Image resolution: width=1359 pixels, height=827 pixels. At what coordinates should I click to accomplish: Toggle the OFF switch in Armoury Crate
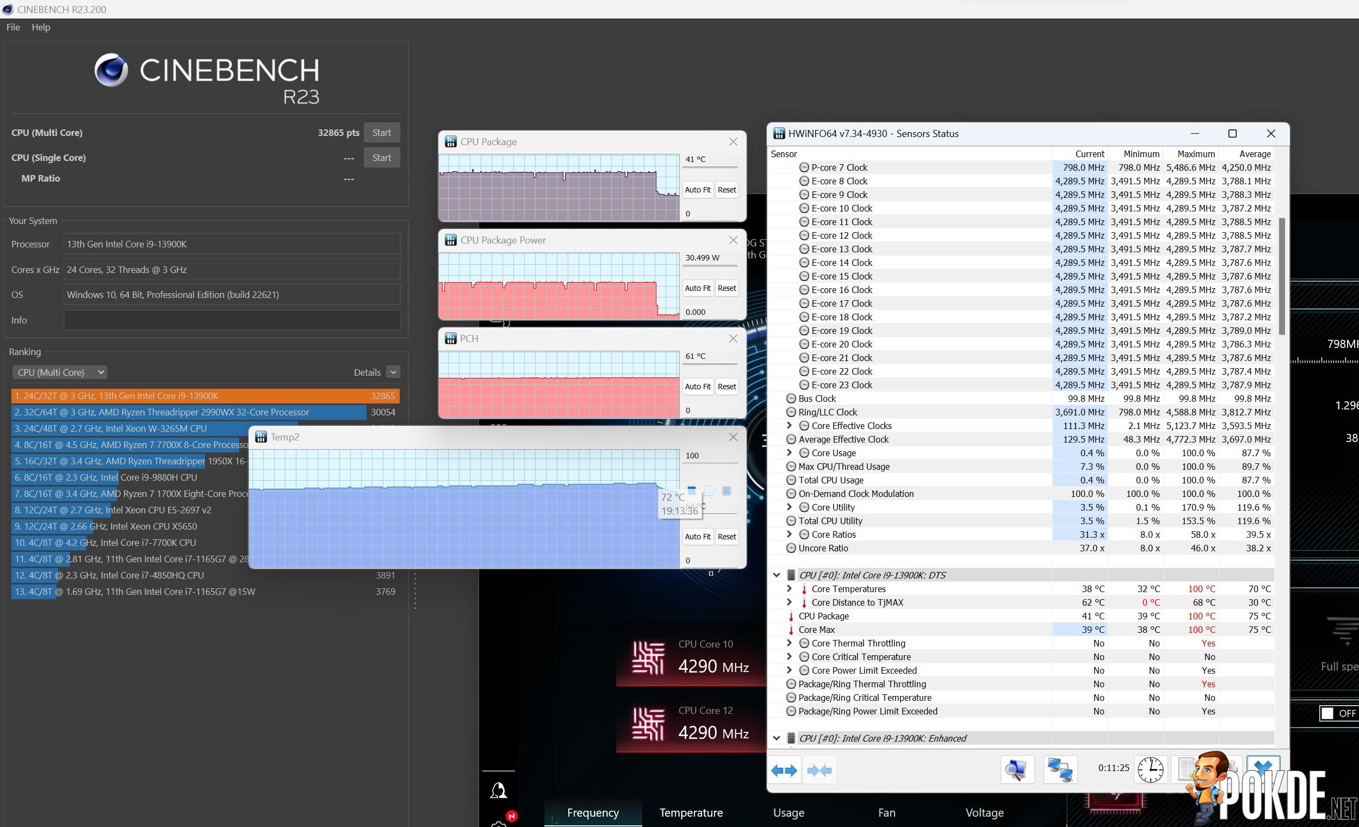tap(1338, 713)
